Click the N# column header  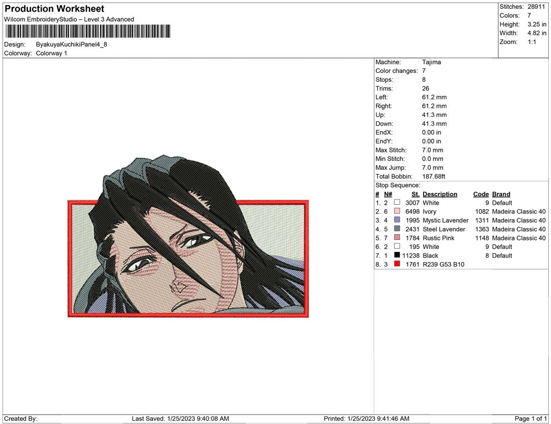tap(388, 194)
